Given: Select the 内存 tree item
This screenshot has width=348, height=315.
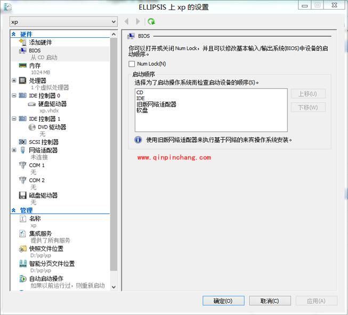Looking at the screenshot, I should click(x=35, y=66).
